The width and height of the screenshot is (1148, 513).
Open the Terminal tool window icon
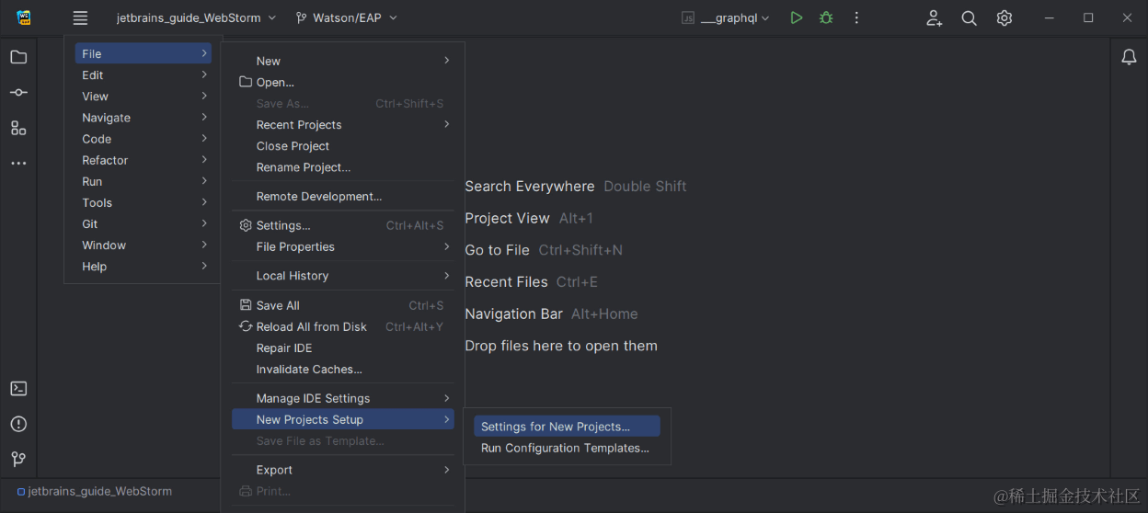[x=18, y=388]
